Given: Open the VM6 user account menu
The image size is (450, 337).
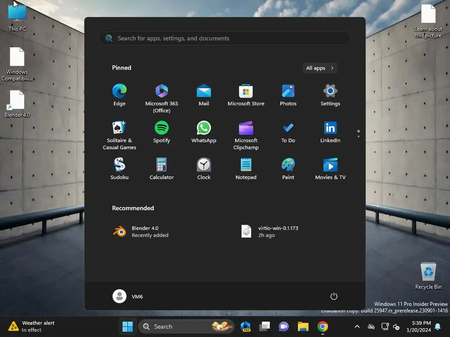Looking at the screenshot, I should pyautogui.click(x=128, y=296).
